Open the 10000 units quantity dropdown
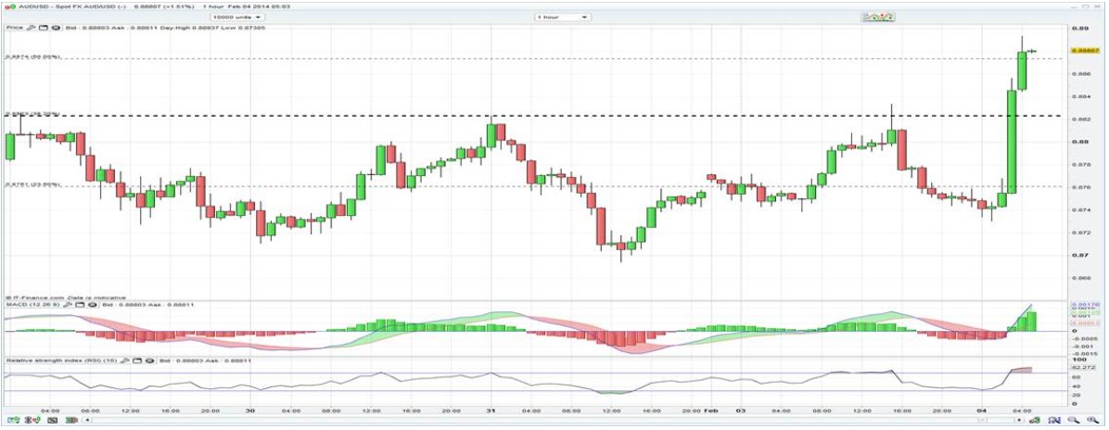 click(x=237, y=17)
